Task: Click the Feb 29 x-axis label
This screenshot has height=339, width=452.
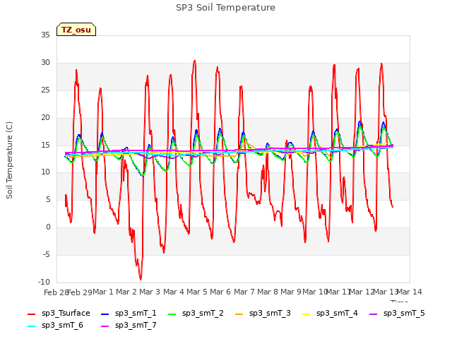Action: tap(80, 292)
